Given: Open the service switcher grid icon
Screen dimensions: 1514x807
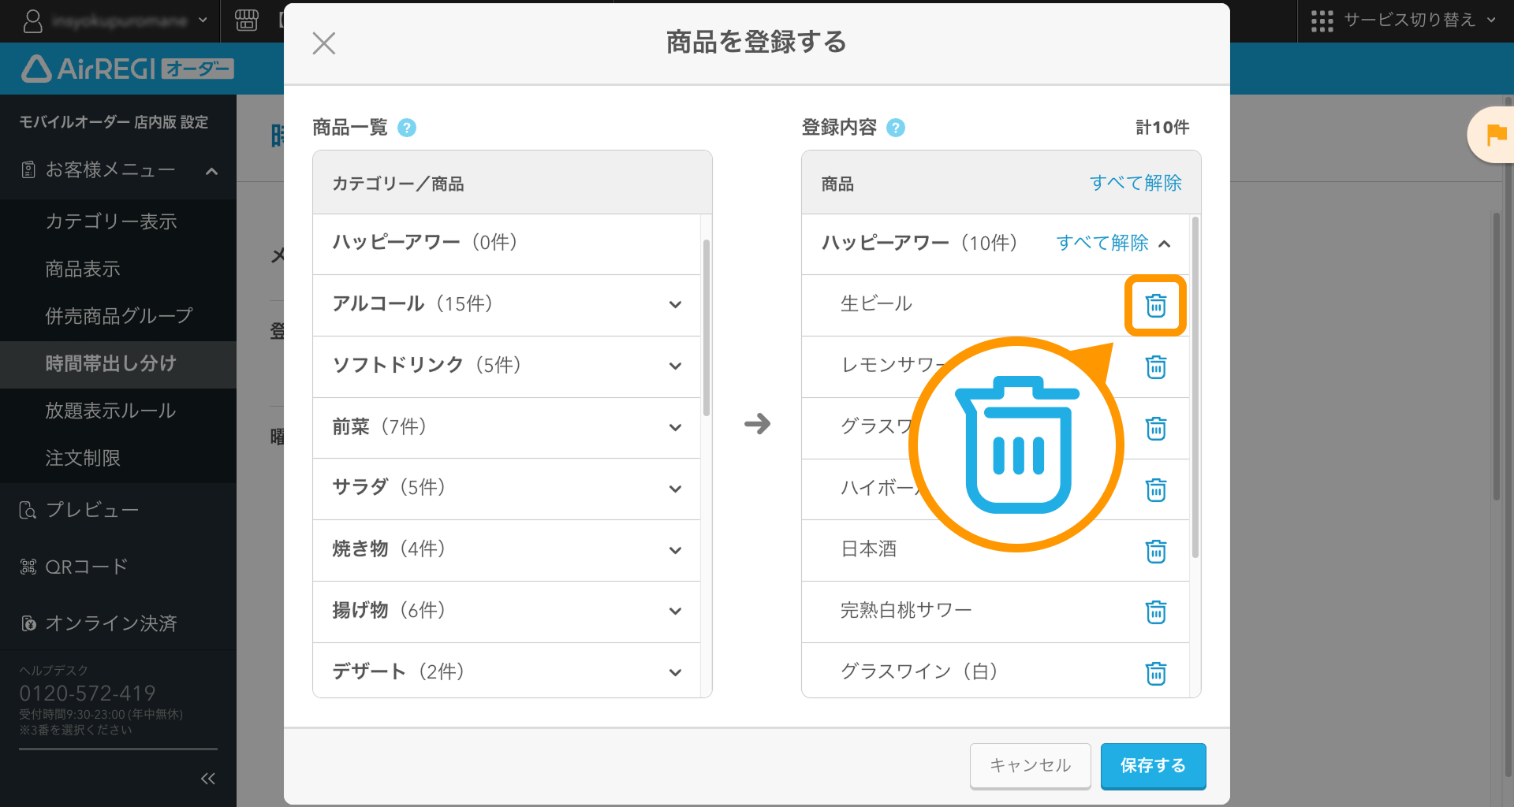Looking at the screenshot, I should 1322,20.
